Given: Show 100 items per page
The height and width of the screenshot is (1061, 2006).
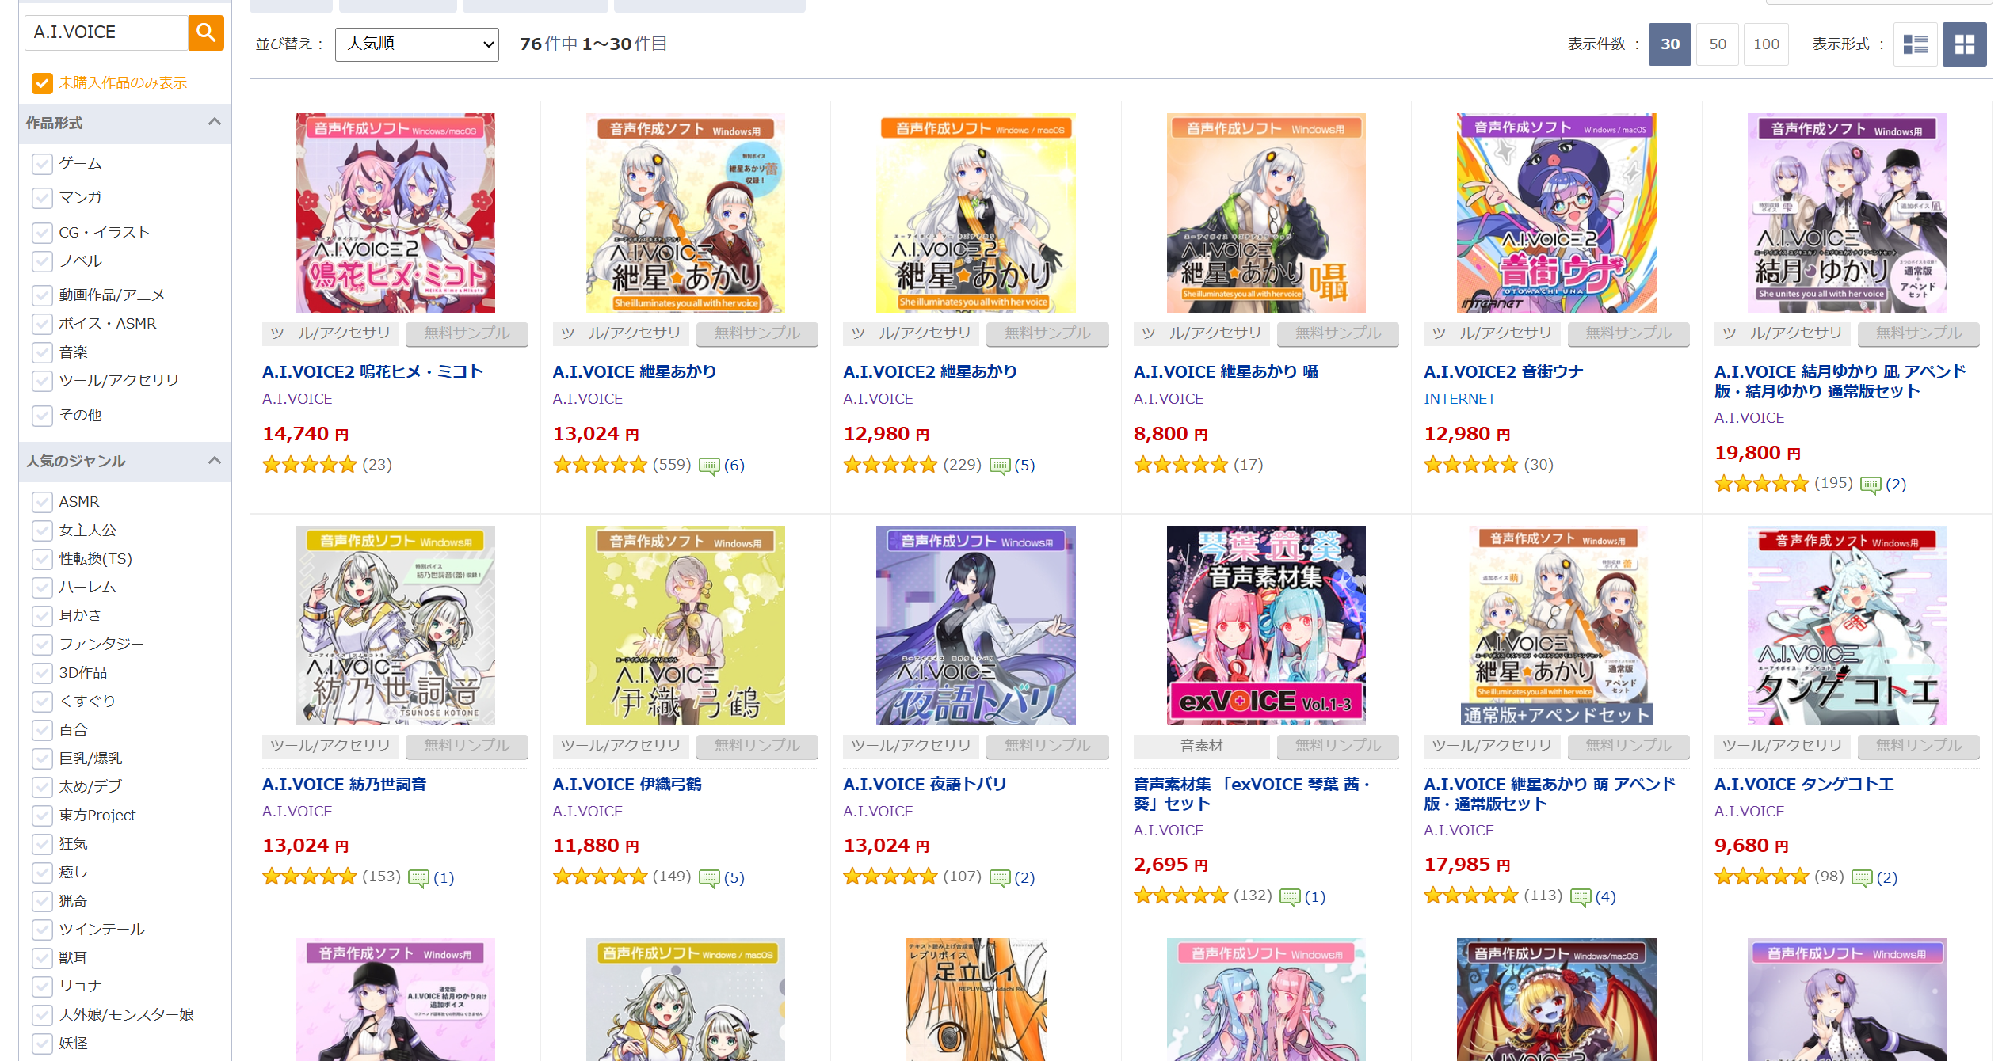Looking at the screenshot, I should point(1766,44).
